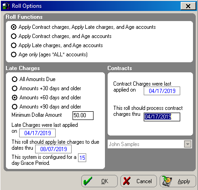Select Apply Late charges, and Age accounts
Viewport: 198px width, 190px height.
[x=14, y=45]
